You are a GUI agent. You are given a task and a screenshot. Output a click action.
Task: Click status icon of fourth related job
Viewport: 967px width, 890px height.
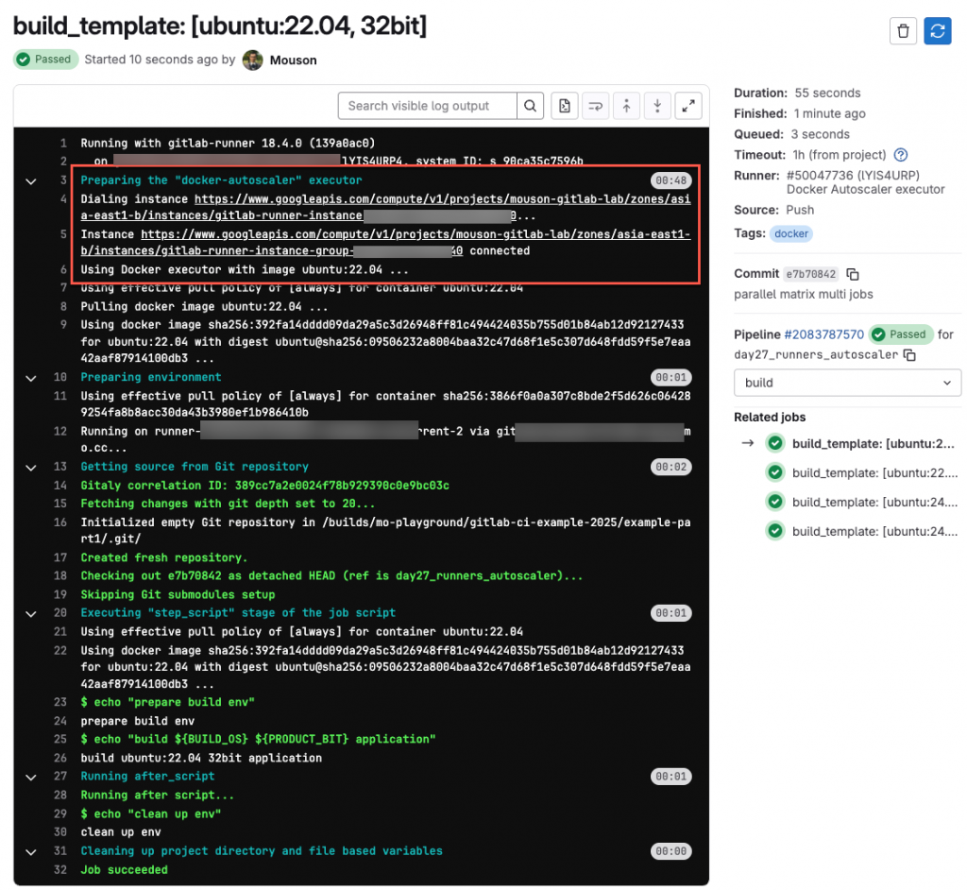775,531
